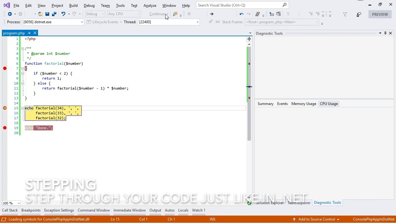Click the filter funnel icon
396x223 pixels.
[345, 14]
